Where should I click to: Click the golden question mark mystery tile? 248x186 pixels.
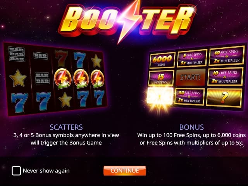(x=224, y=98)
